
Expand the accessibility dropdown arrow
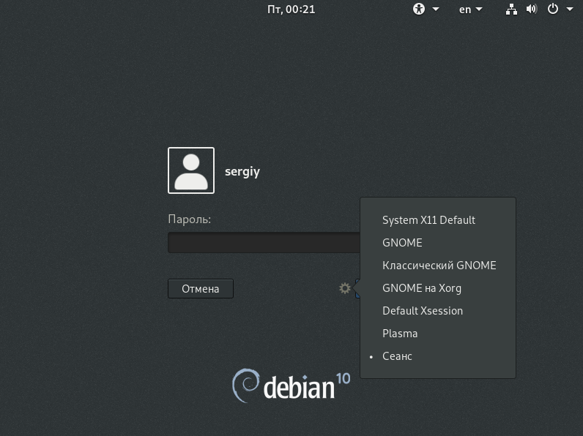pyautogui.click(x=435, y=9)
